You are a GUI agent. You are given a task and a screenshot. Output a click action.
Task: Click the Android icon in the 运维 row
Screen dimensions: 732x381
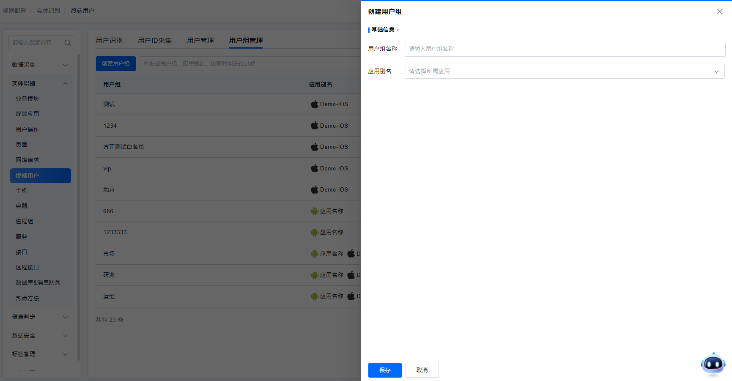tap(314, 296)
